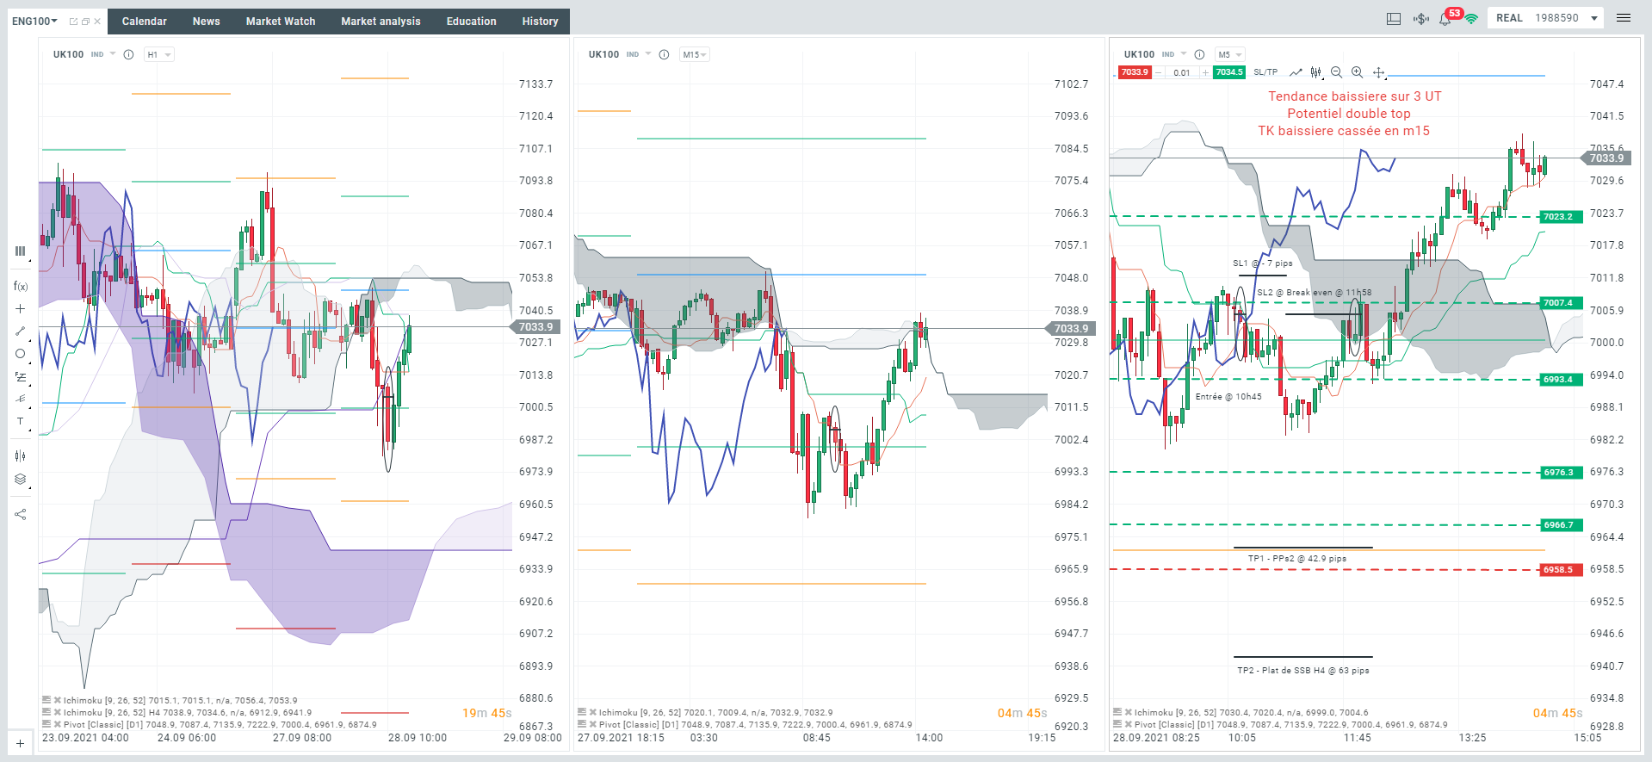Open info for UK100 M15 chart
This screenshot has height=762, width=1652.
664,54
